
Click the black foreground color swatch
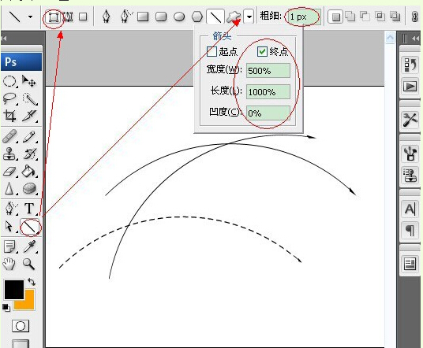pos(14,290)
